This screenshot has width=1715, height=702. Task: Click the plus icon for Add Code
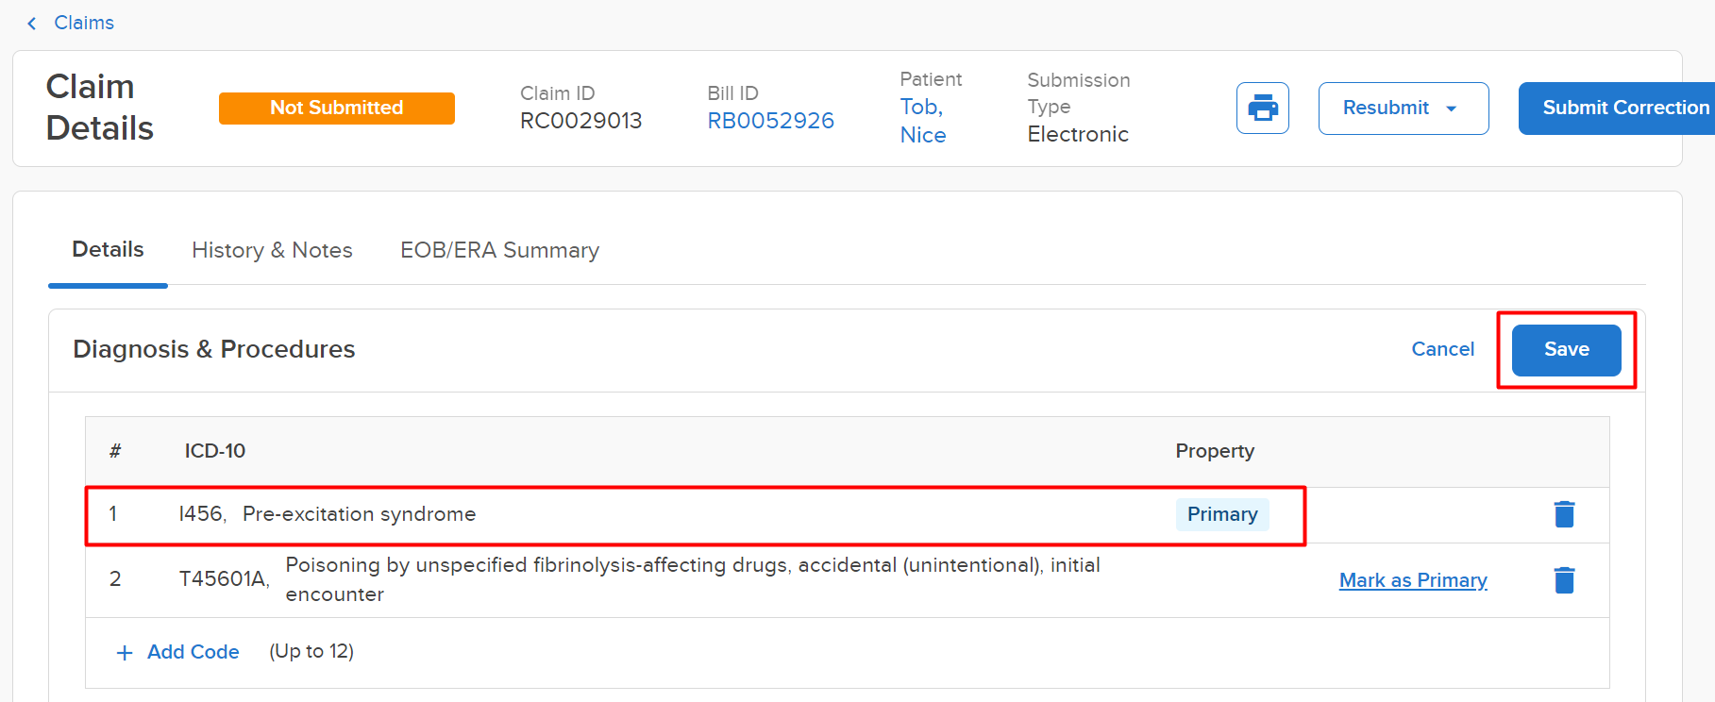pyautogui.click(x=125, y=652)
